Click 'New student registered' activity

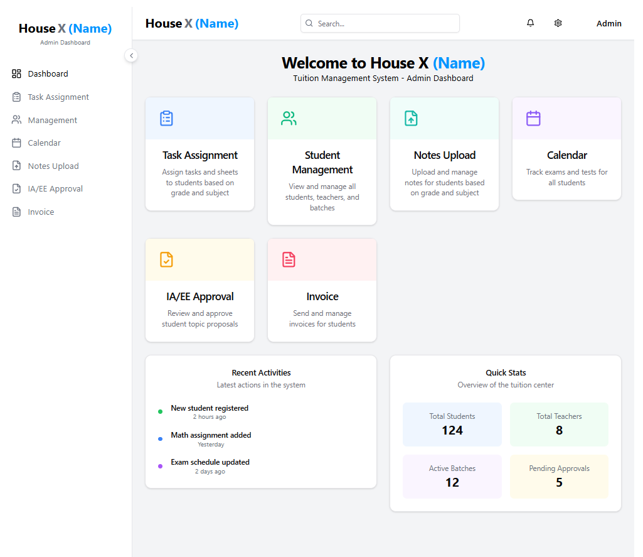click(210, 408)
